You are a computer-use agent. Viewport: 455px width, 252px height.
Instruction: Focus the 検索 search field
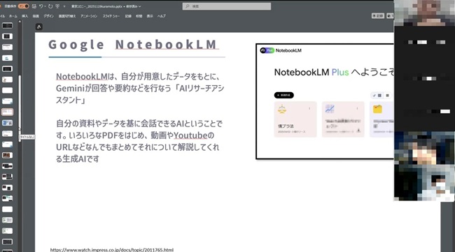227,6
